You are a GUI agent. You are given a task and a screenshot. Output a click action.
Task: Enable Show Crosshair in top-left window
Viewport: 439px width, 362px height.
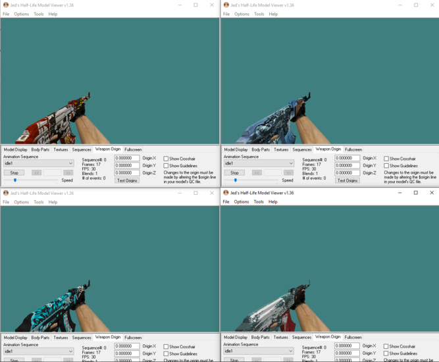[x=167, y=159]
